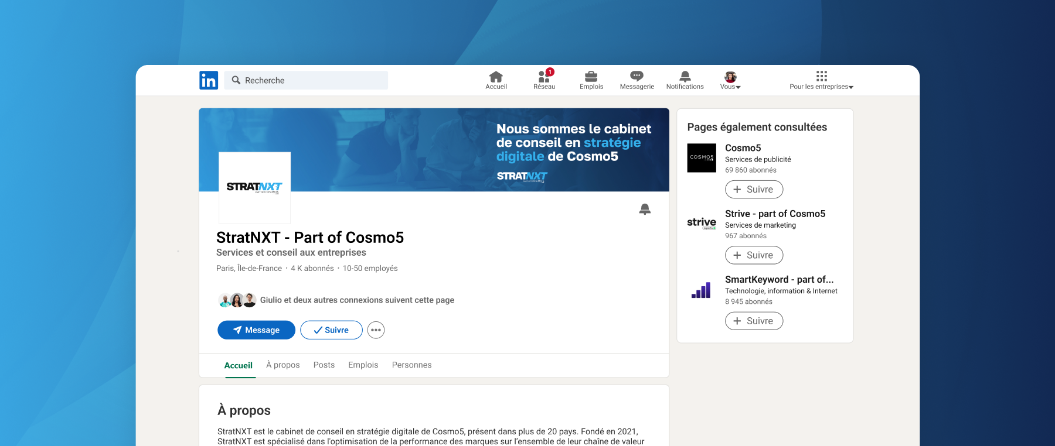This screenshot has height=446, width=1055.
Task: Expand the Vous profile dropdown
Action: click(730, 80)
